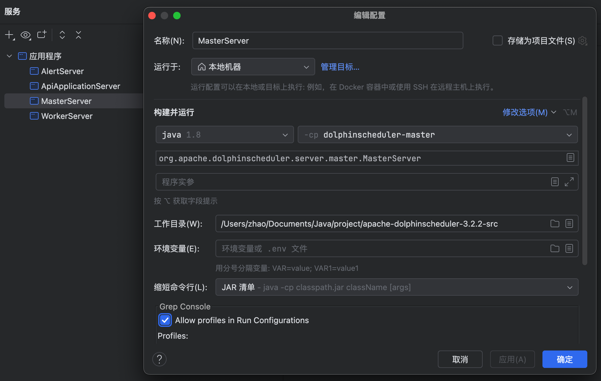Expand the program arguments field
601x381 pixels.
tap(569, 182)
